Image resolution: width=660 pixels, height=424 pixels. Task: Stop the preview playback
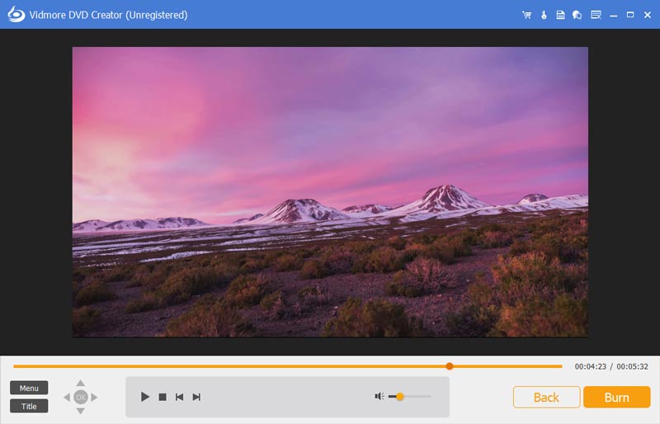coord(163,397)
